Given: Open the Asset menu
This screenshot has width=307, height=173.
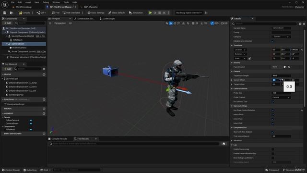Looking at the screenshot, I should pos(28,2).
